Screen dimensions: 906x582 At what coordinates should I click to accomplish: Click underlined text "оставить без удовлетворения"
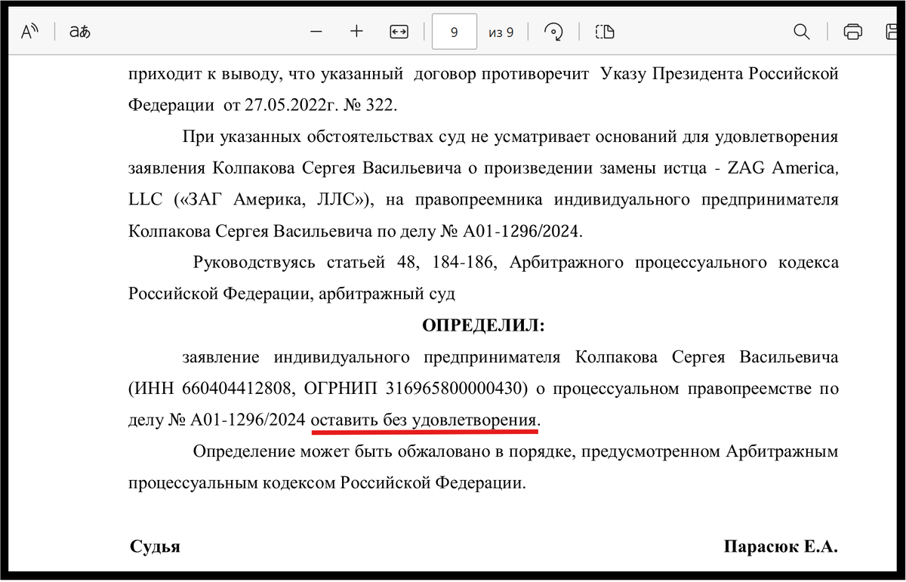tap(425, 419)
